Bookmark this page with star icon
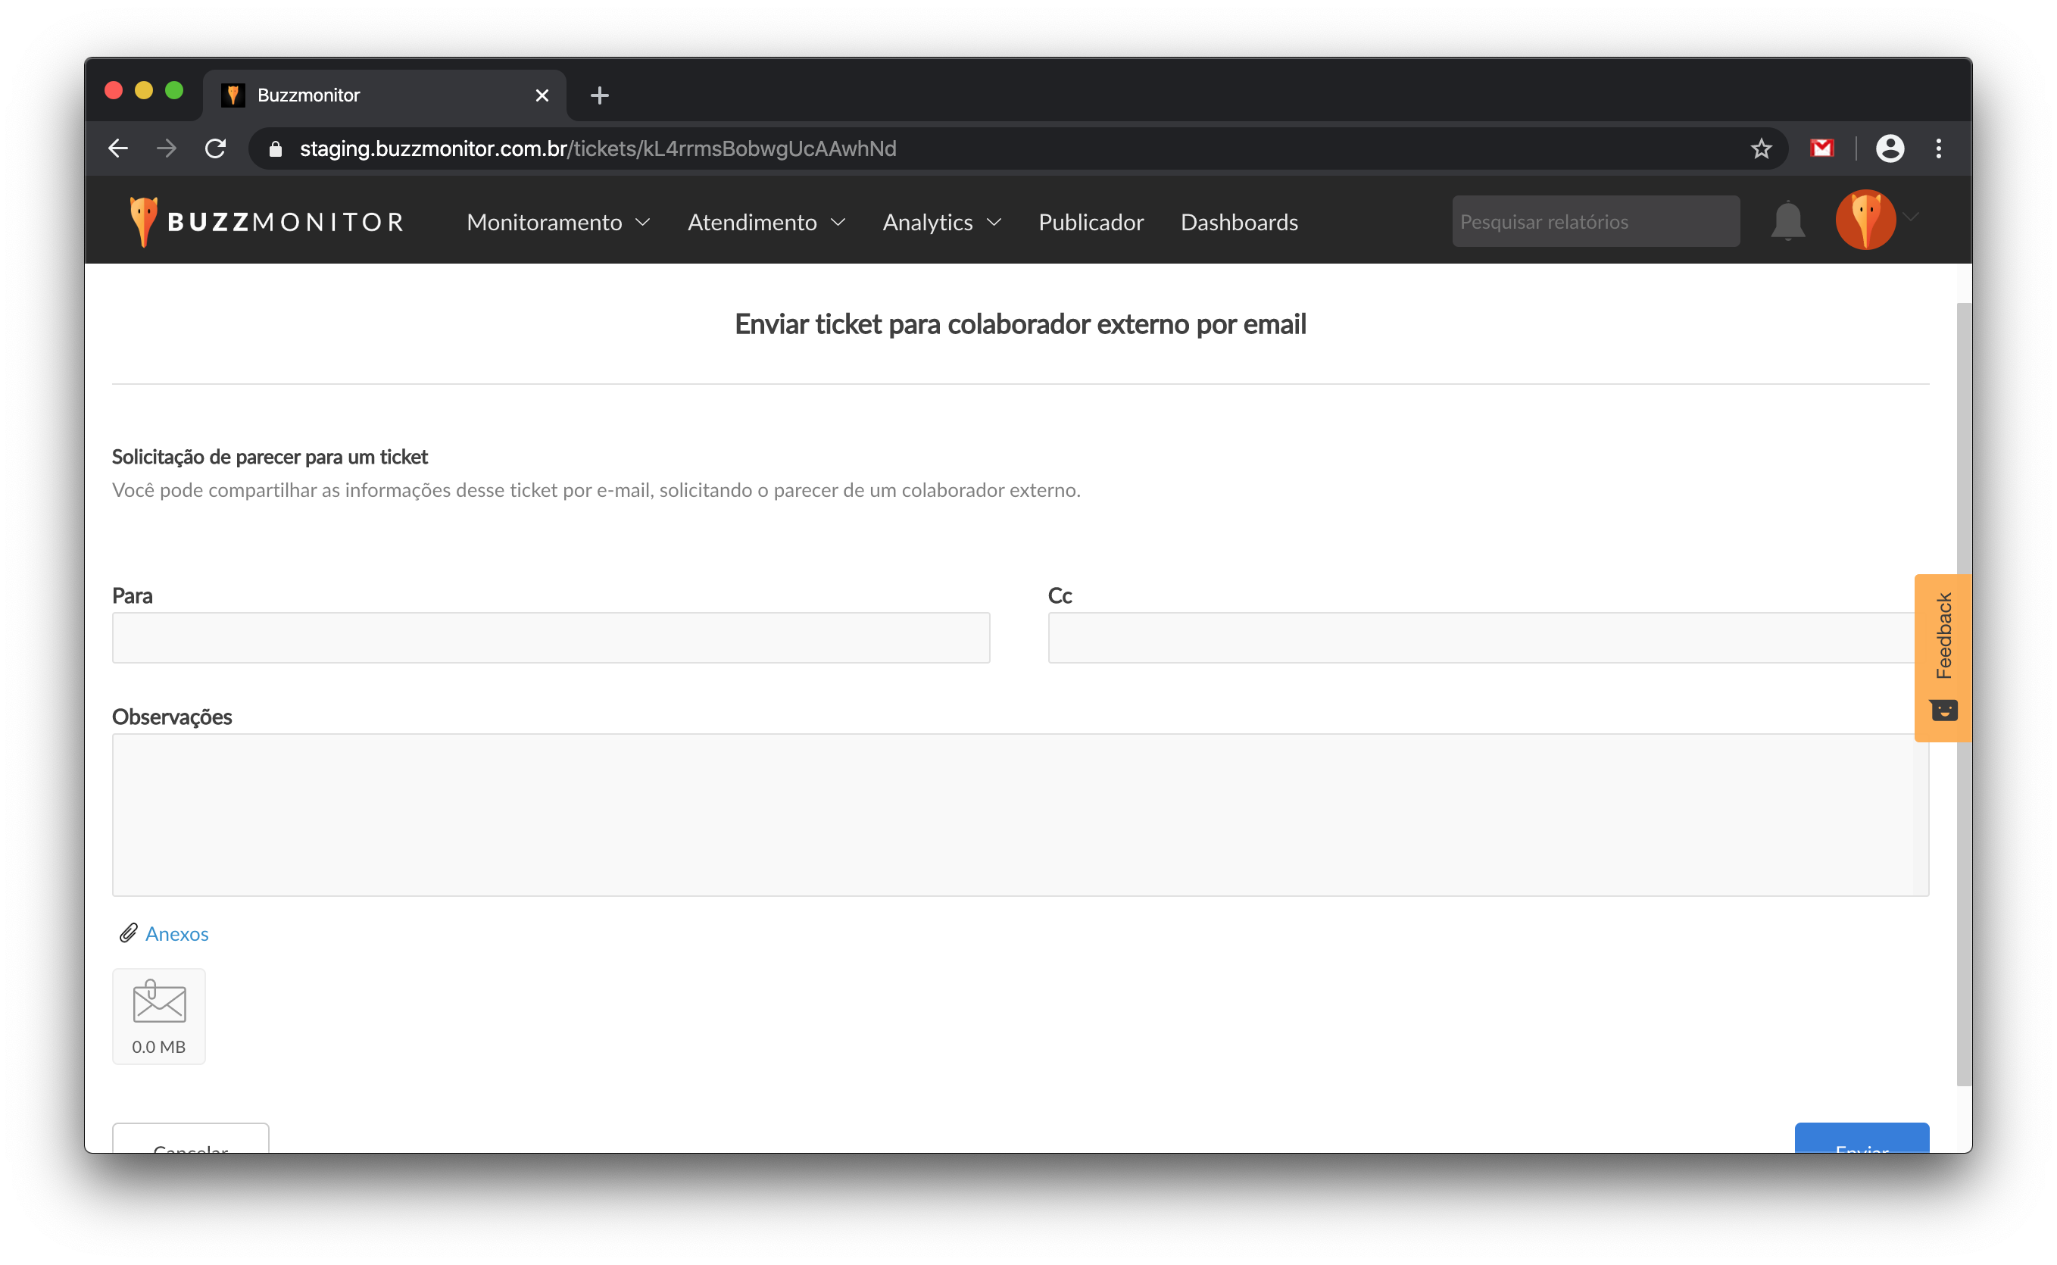This screenshot has width=2057, height=1265. [x=1761, y=149]
